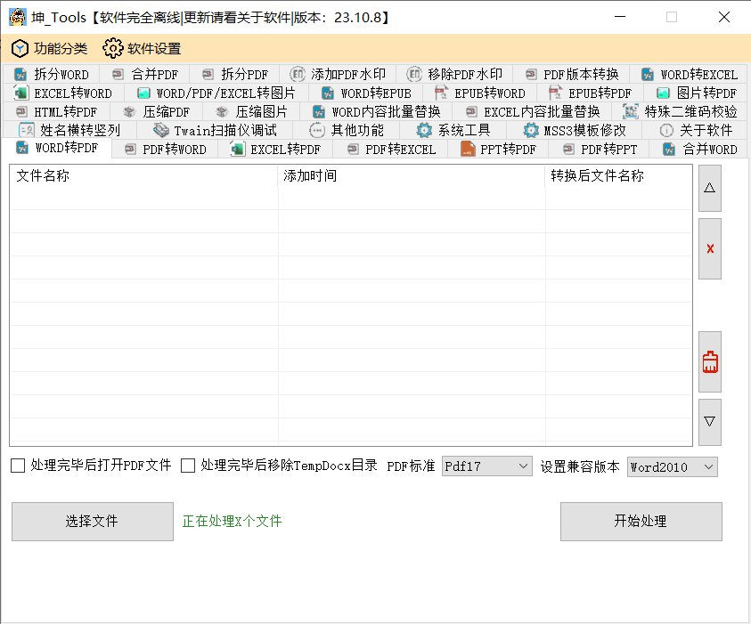This screenshot has width=751, height=624.
Task: Toggle 处理完毕后移除TempDocx目录 checkbox
Action: coord(188,466)
